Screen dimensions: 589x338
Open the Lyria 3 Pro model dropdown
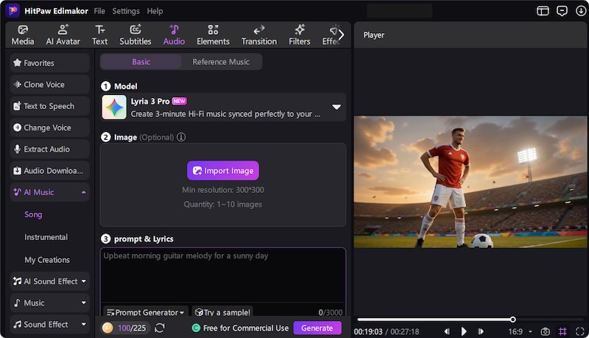pos(336,107)
